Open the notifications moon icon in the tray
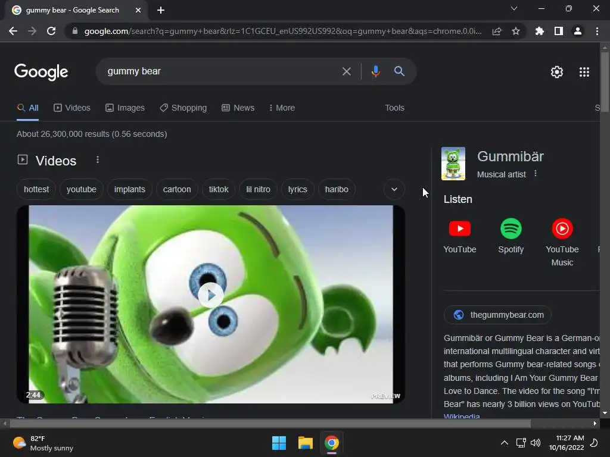Screen dimensions: 610x457 [594, 443]
